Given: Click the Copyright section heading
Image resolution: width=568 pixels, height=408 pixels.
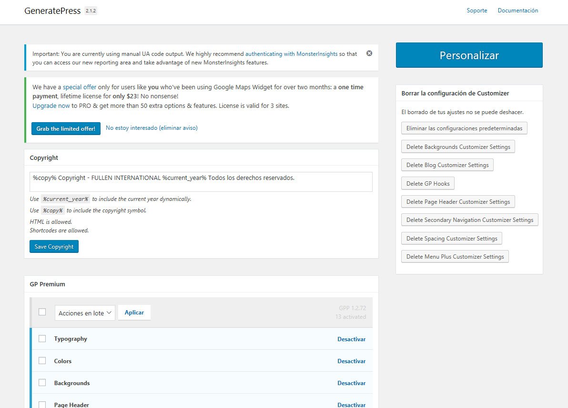Looking at the screenshot, I should tap(44, 158).
